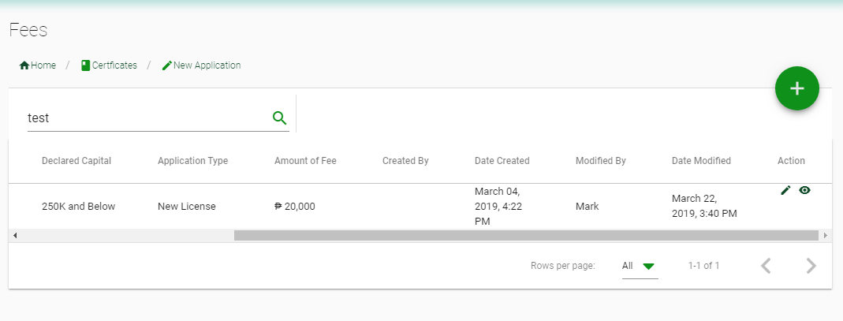Click the New Application pencil icon
The width and height of the screenshot is (843, 321).
pos(166,65)
